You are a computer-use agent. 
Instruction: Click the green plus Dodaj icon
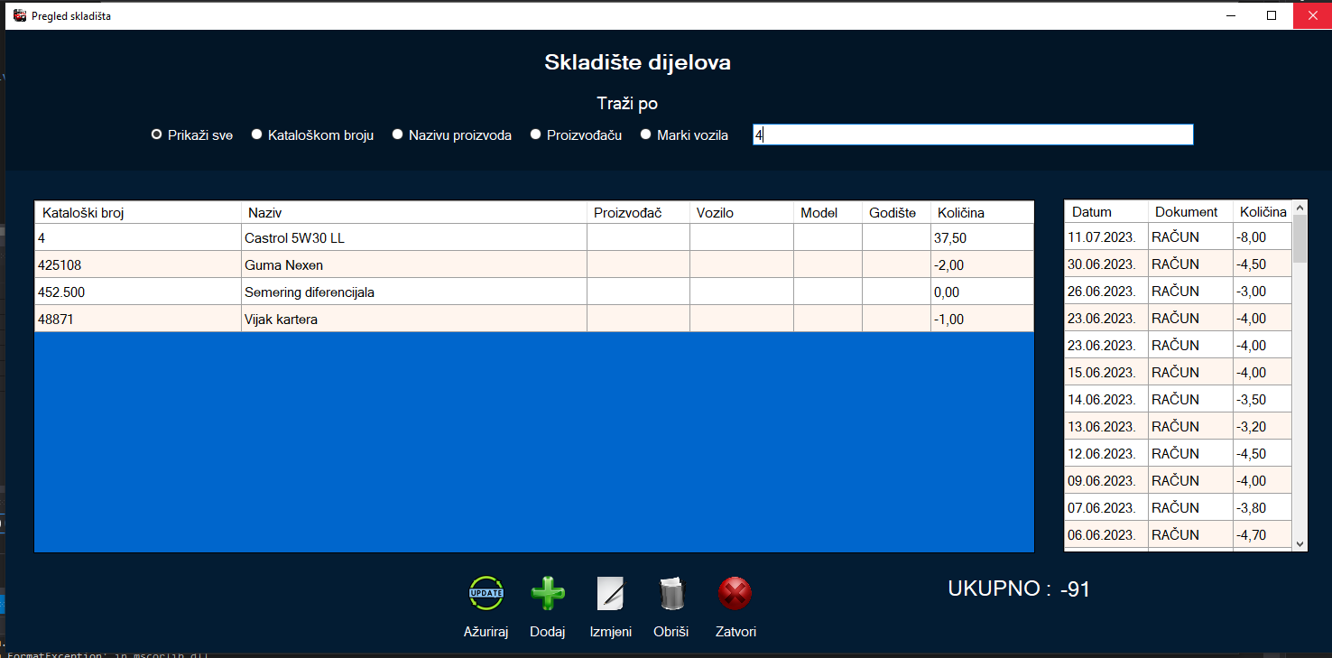548,594
